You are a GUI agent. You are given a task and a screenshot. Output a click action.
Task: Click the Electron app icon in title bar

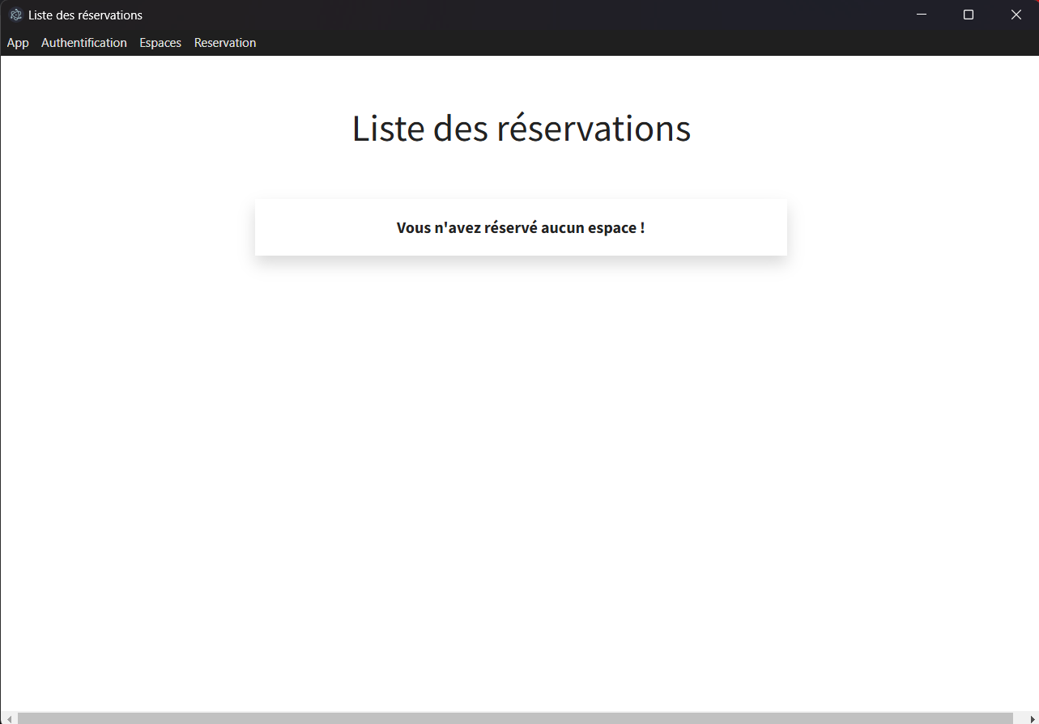click(x=15, y=15)
